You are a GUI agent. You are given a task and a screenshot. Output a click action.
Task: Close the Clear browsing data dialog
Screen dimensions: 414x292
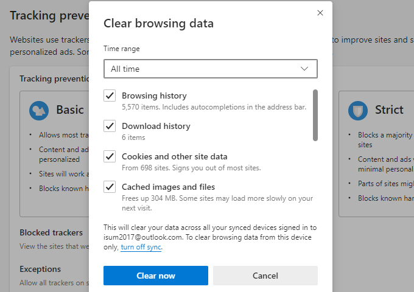tap(320, 13)
